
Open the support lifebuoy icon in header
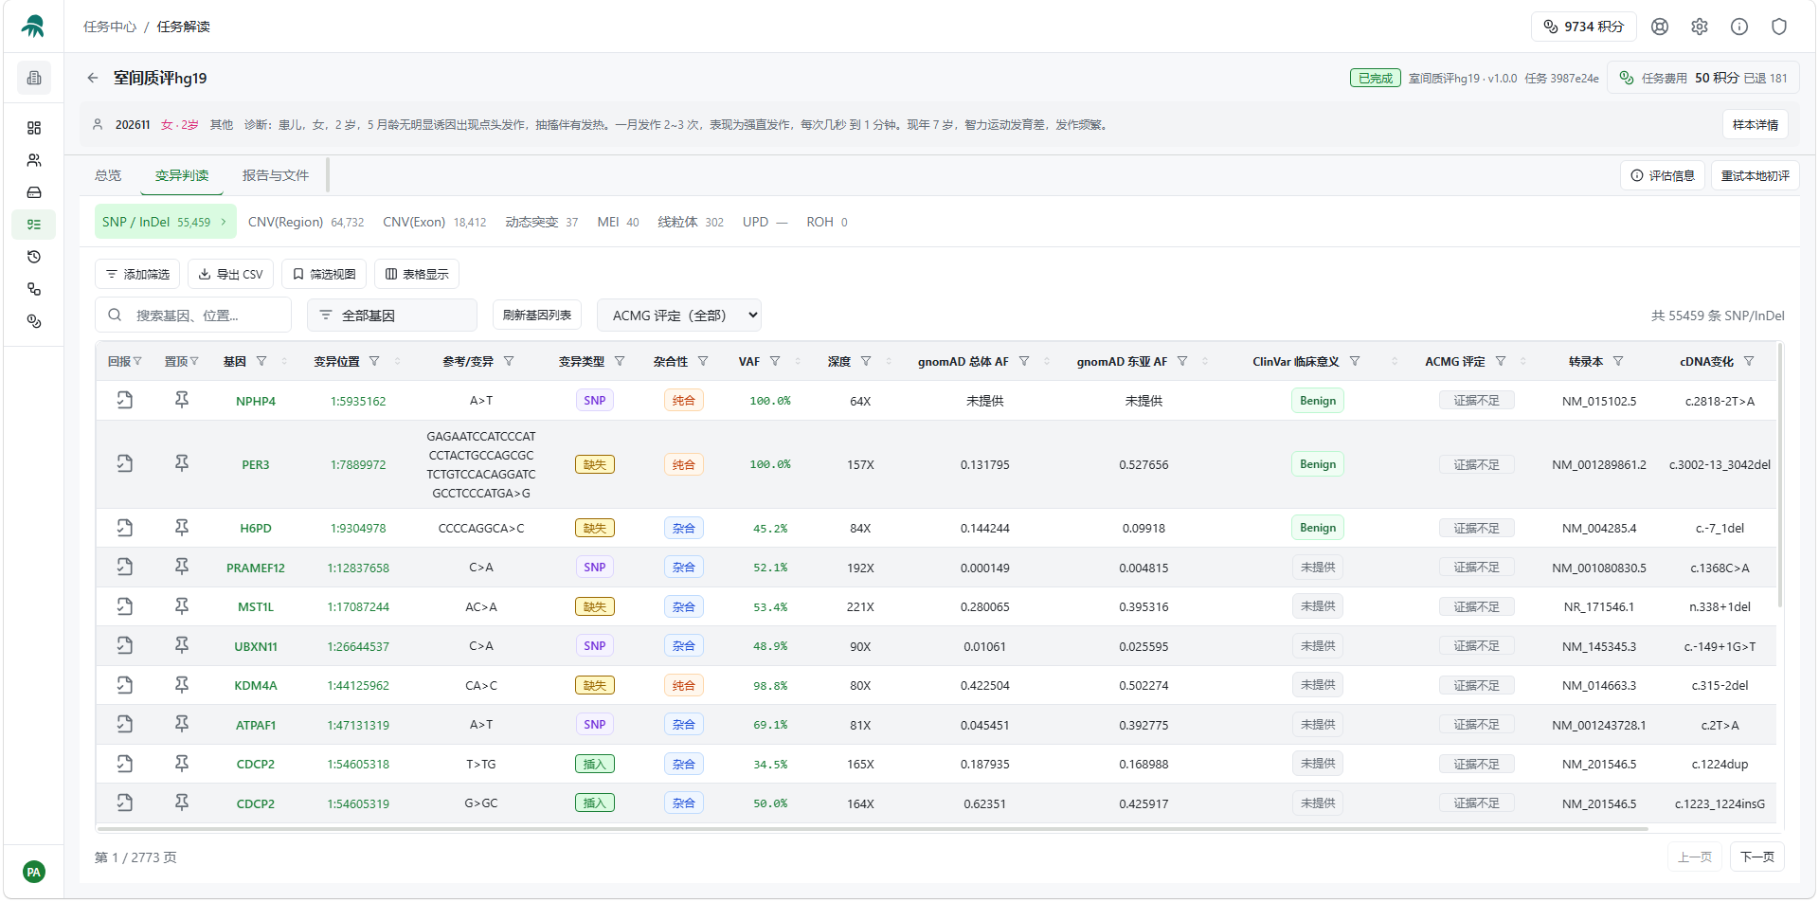(1660, 27)
